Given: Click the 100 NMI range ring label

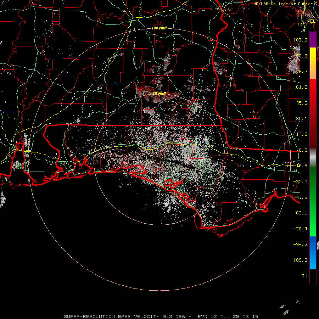Looking at the screenshot, I should [159, 28].
